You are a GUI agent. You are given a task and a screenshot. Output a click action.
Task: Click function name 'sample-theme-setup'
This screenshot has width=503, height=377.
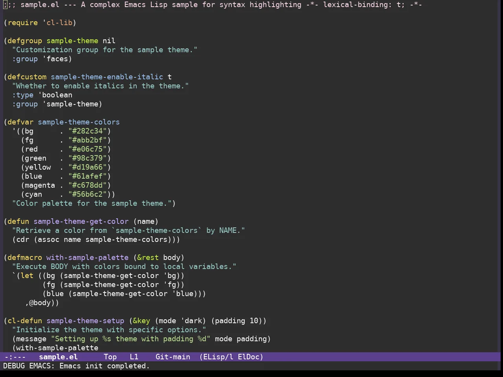(85, 320)
